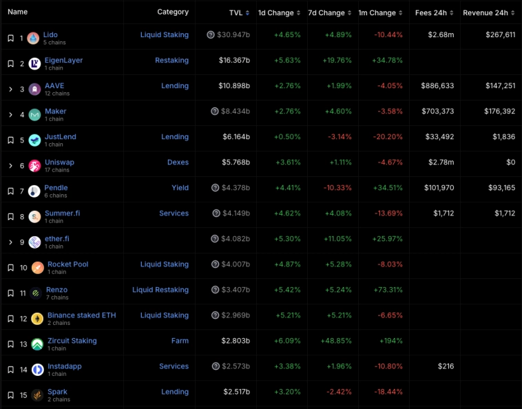Expand the ether.fi row chevron

click(x=10, y=242)
